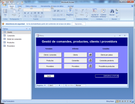
Task: Open gridlines dropdown in Fuente group
Action: (38, 16)
